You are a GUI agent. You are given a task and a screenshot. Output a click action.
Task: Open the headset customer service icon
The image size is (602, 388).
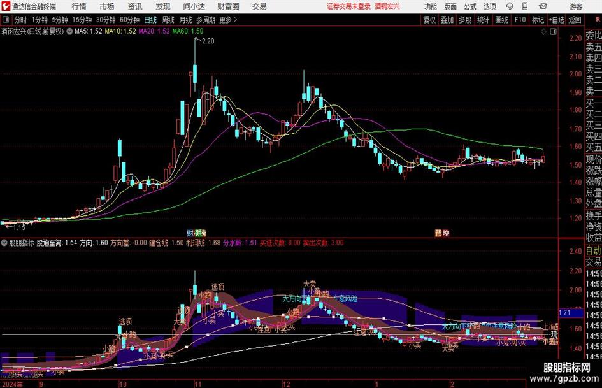(510, 6)
